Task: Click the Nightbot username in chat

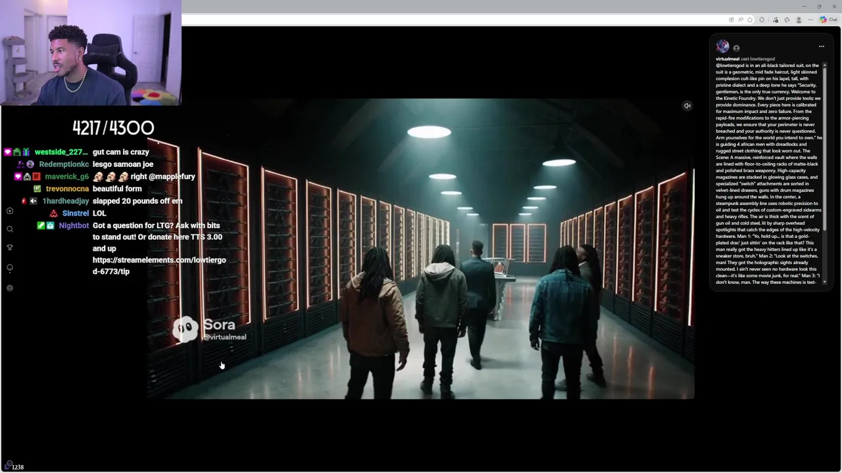Action: pos(74,225)
